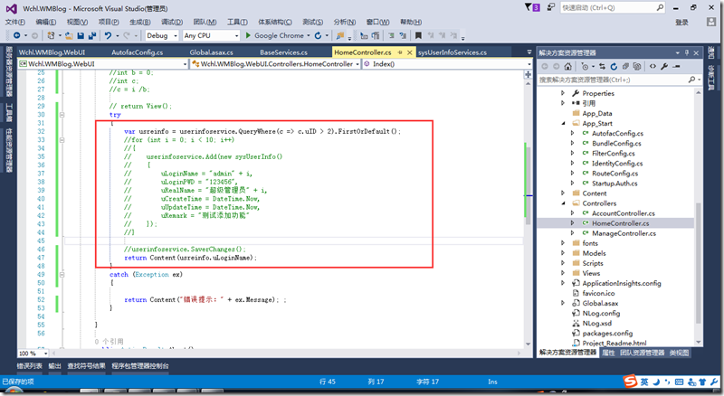
Task: Click the bookmark flag toolbar icon
Action: [418, 35]
